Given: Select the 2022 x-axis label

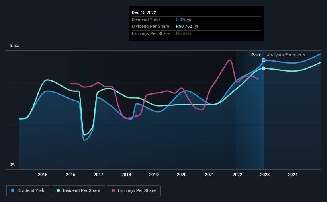Looking at the screenshot, I should click(x=237, y=175).
